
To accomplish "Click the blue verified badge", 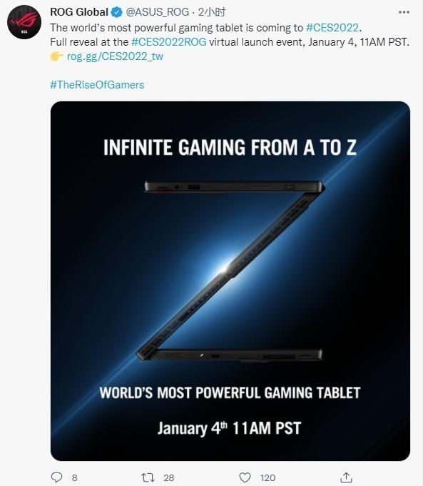I will pyautogui.click(x=116, y=12).
